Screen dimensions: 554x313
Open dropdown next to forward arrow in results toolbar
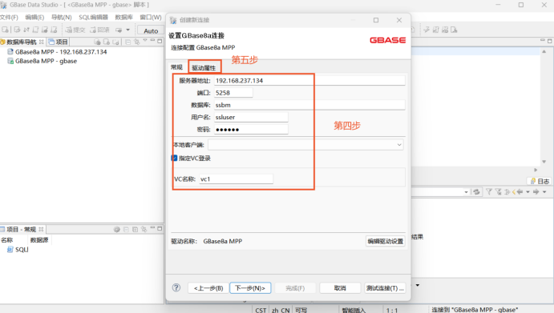544,192
